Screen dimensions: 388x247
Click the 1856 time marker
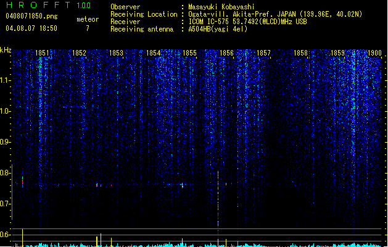pos(226,53)
